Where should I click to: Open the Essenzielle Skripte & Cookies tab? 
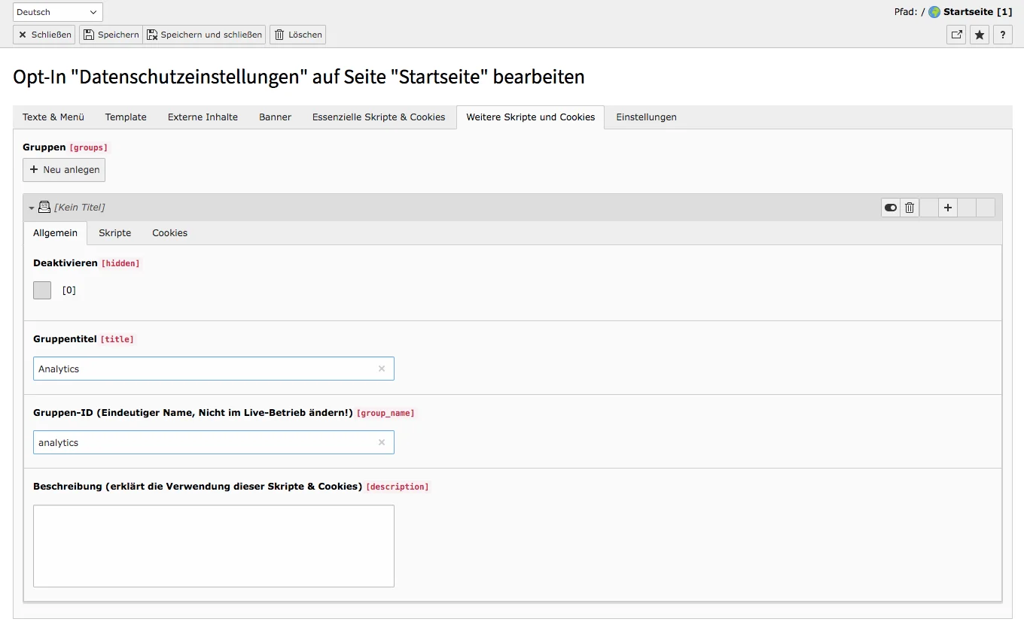click(x=379, y=117)
